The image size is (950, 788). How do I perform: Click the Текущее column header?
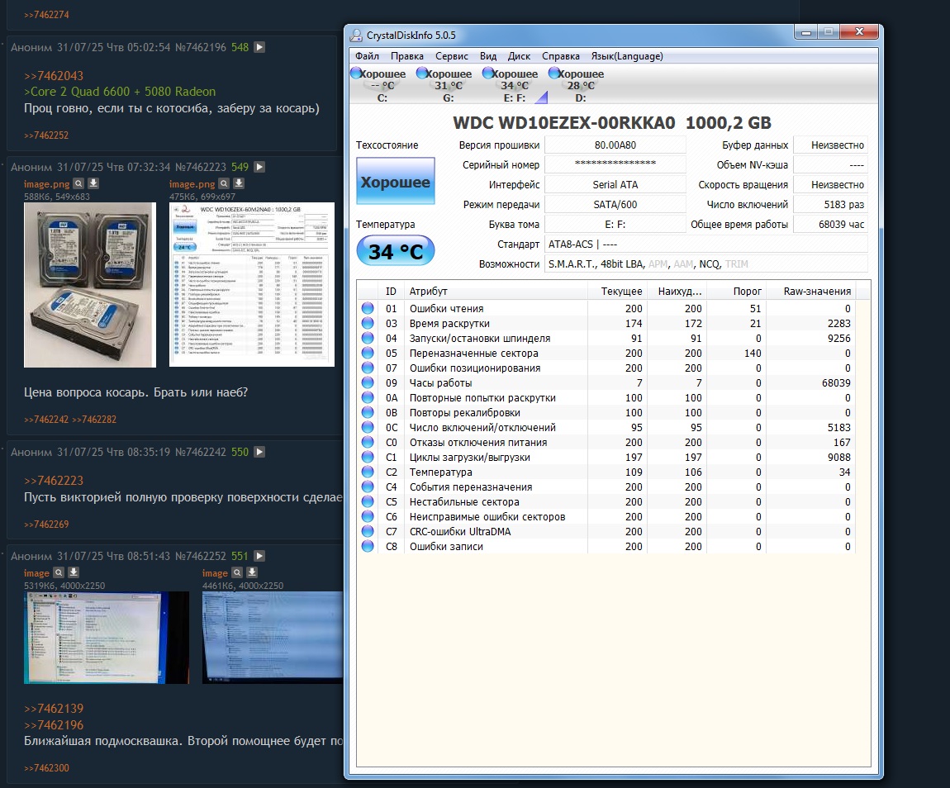tap(617, 292)
